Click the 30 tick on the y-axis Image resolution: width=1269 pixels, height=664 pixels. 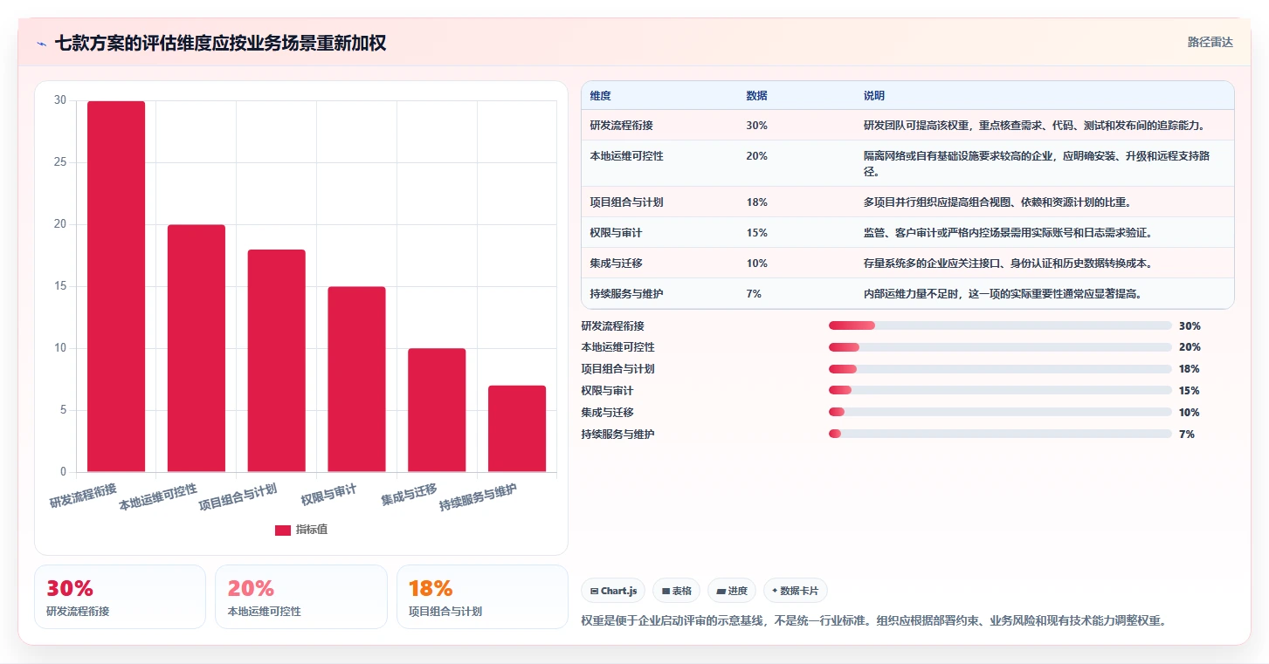(60, 100)
